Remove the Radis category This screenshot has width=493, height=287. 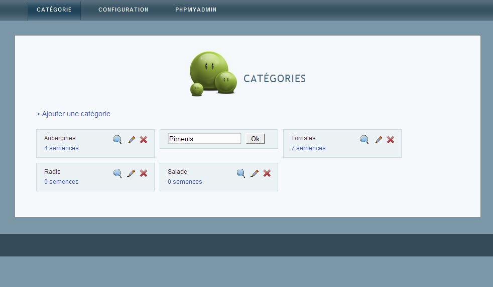[x=144, y=173]
